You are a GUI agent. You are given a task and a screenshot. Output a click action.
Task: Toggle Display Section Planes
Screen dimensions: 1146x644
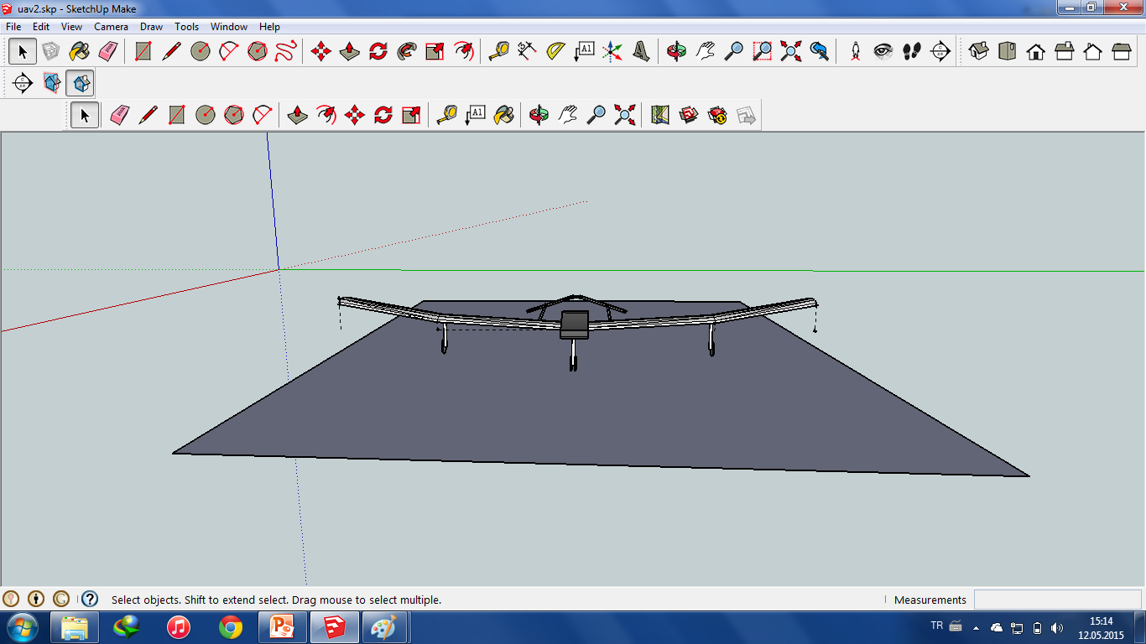click(x=52, y=83)
